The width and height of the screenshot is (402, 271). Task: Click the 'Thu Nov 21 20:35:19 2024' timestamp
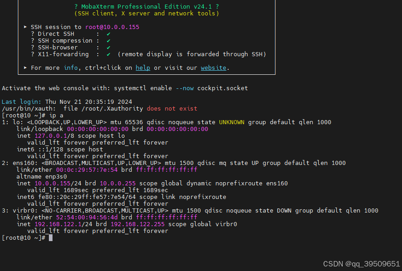point(88,102)
